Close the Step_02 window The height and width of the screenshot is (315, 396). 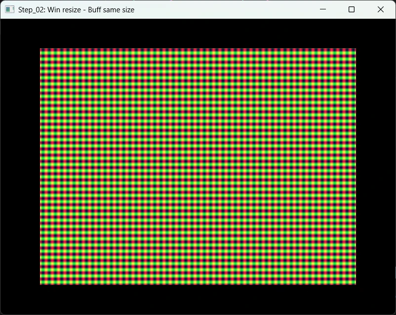pyautogui.click(x=381, y=9)
